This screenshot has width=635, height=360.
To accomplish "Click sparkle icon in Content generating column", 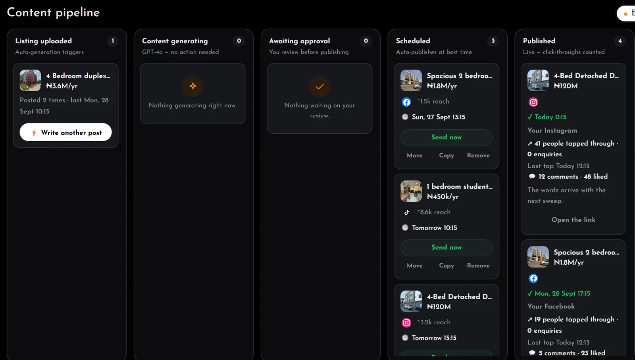I will point(193,86).
